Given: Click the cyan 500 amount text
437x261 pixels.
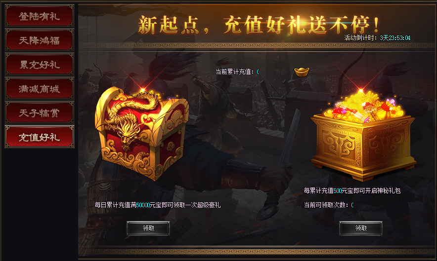Looking at the screenshot, I should pos(338,190).
